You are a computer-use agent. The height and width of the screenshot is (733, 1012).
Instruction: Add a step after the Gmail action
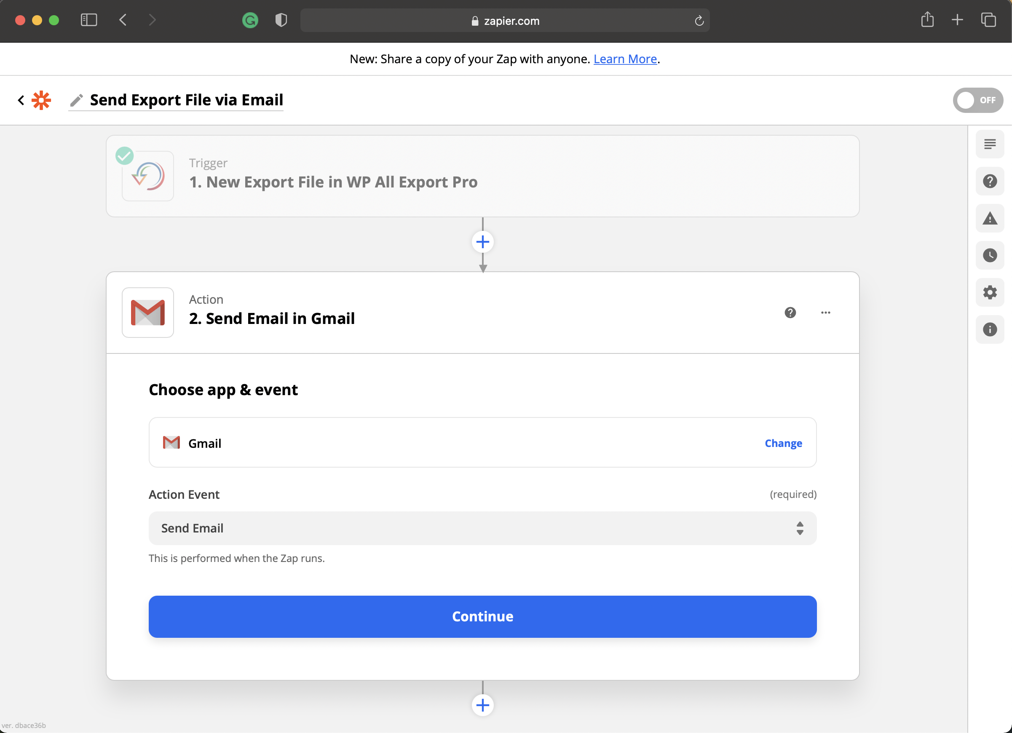[x=482, y=705]
